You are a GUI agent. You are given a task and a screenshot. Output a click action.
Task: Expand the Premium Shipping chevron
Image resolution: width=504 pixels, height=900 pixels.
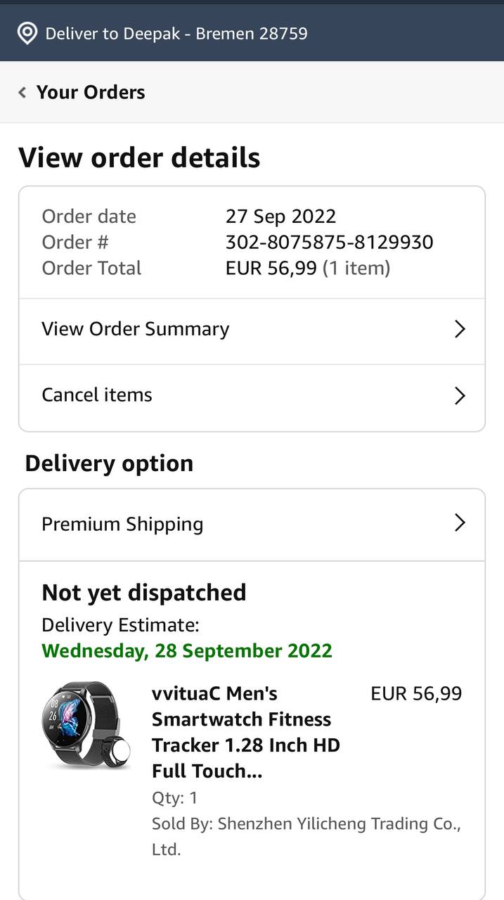point(460,522)
